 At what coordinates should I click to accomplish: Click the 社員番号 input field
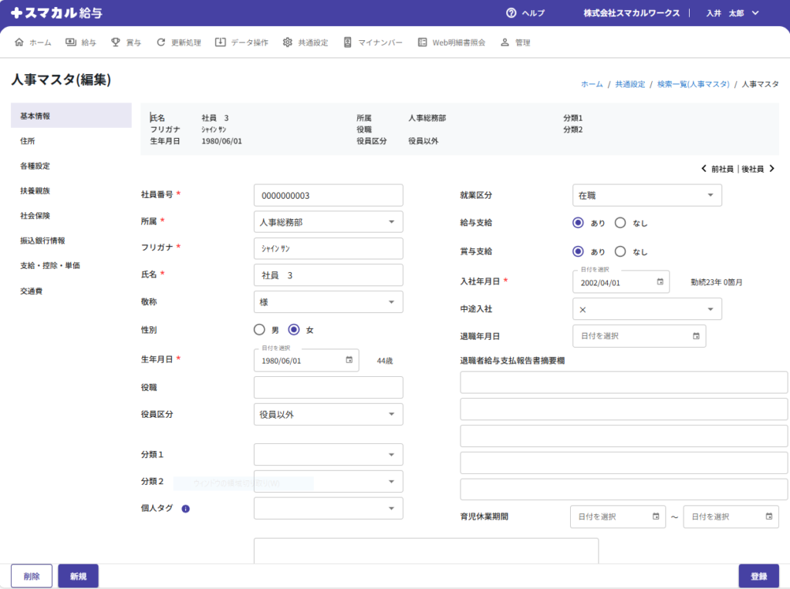point(328,196)
